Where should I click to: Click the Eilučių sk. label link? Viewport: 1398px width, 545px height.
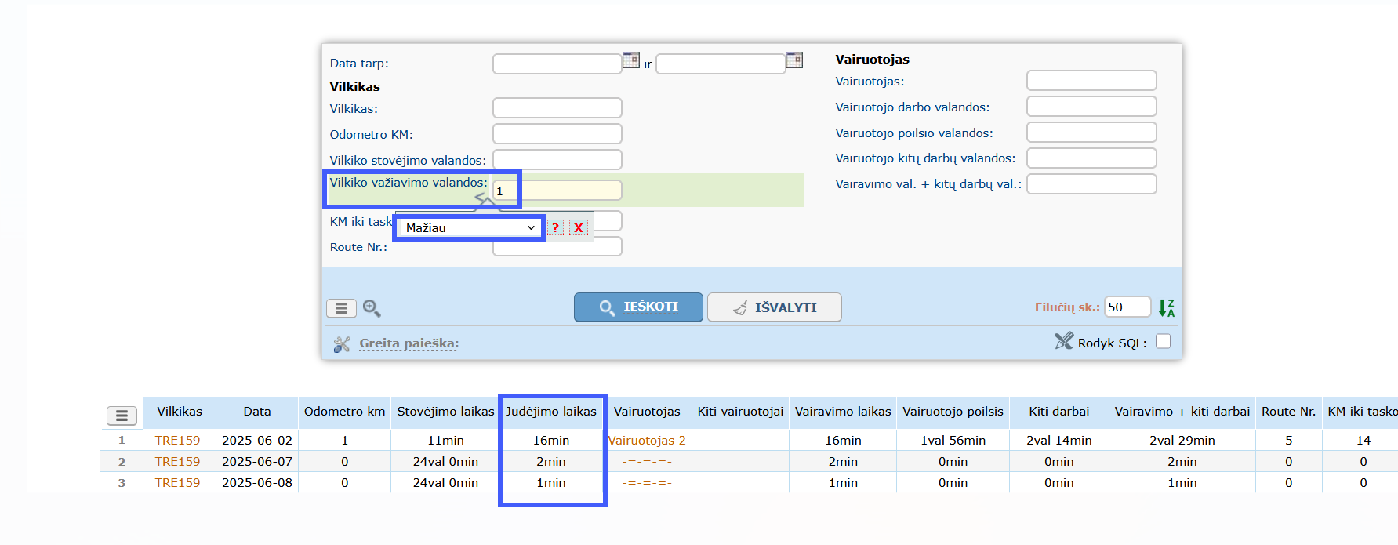[1067, 307]
